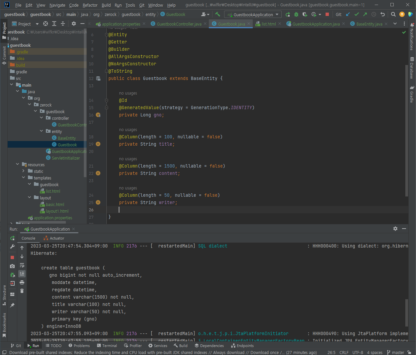Expand All icon in Project panel header
The height and width of the screenshot is (355, 416).
[x=54, y=24]
